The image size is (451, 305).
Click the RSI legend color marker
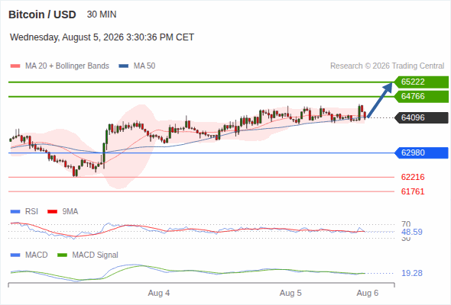(x=15, y=212)
